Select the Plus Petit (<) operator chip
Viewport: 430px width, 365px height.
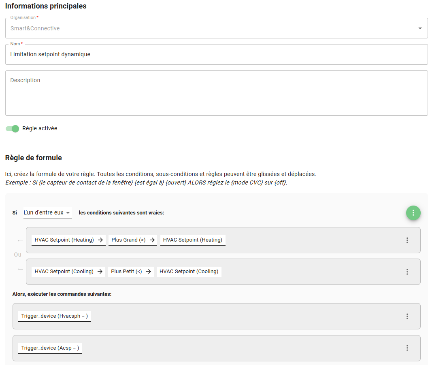(x=126, y=272)
